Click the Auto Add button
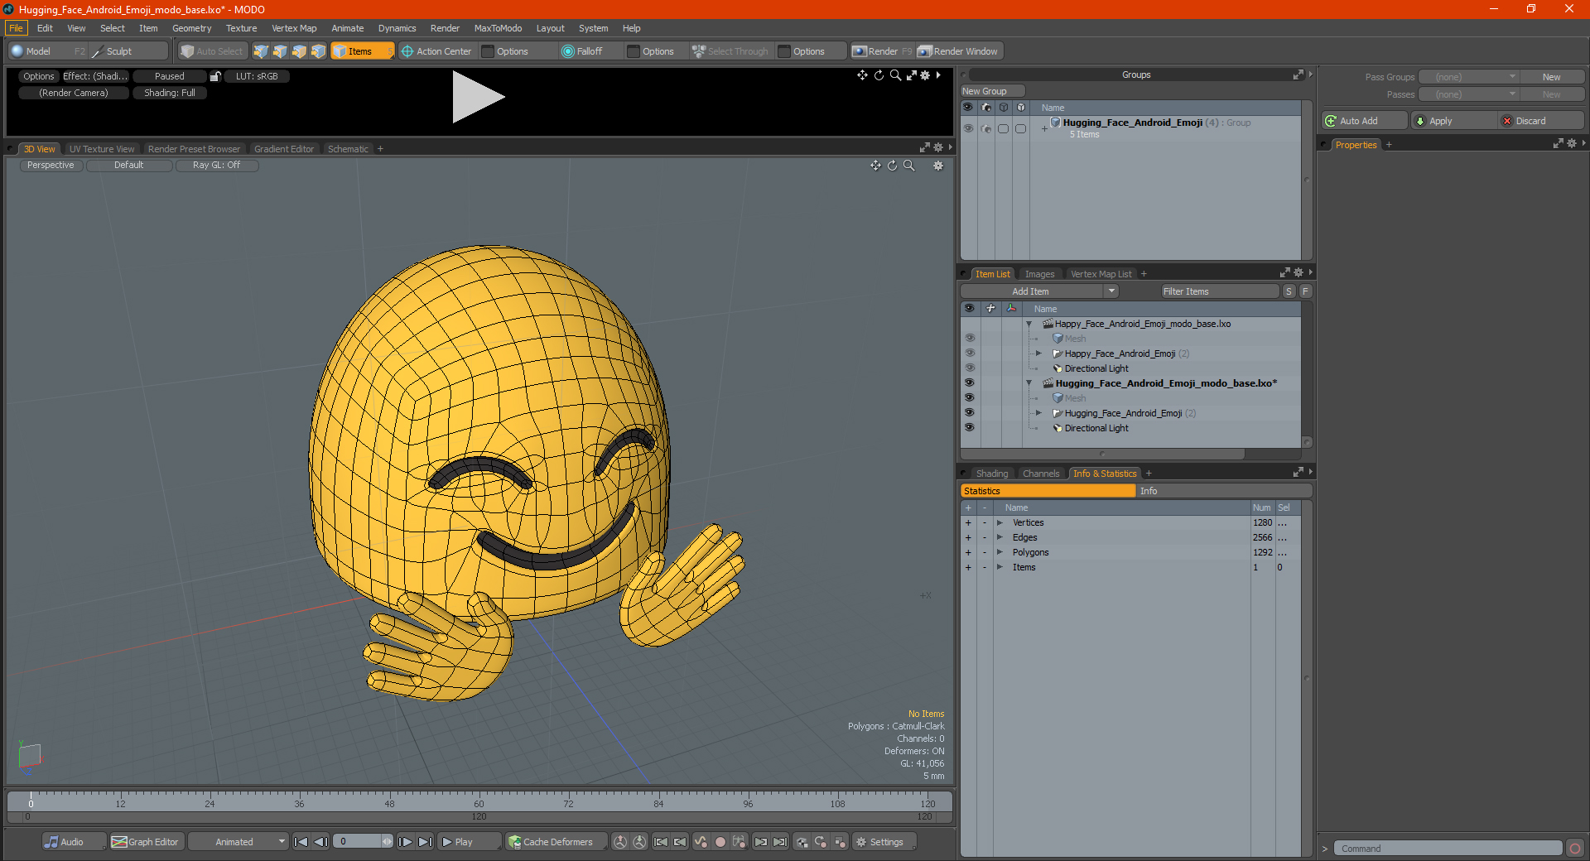This screenshot has width=1590, height=861. pyautogui.click(x=1365, y=121)
